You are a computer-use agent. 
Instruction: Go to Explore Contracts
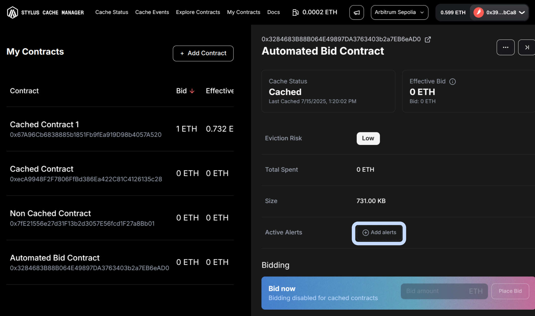point(198,12)
